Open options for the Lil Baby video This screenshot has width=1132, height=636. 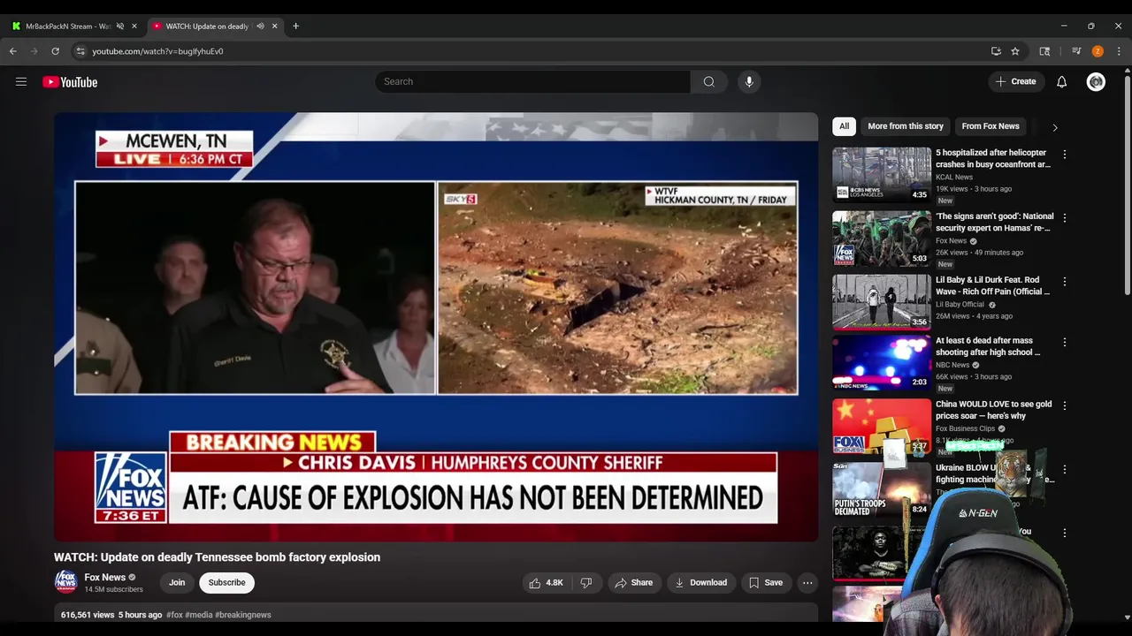coord(1064,281)
